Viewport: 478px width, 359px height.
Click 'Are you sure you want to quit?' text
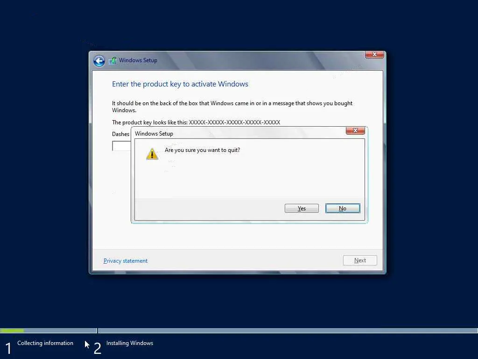coord(203,150)
